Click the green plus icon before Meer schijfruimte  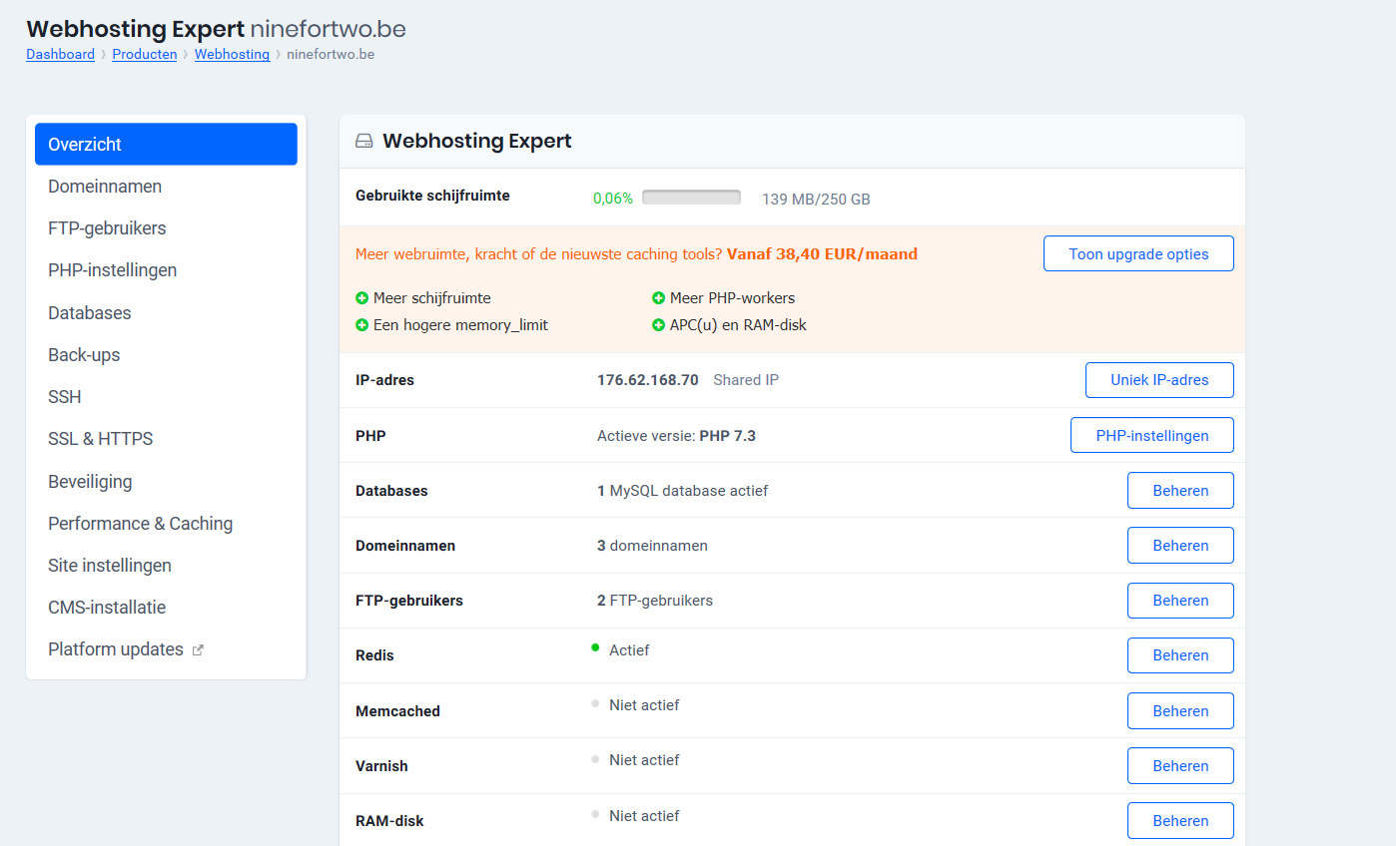pyautogui.click(x=362, y=298)
